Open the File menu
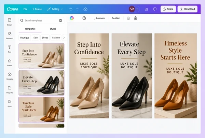The image size is (205, 138). pos(25,9)
